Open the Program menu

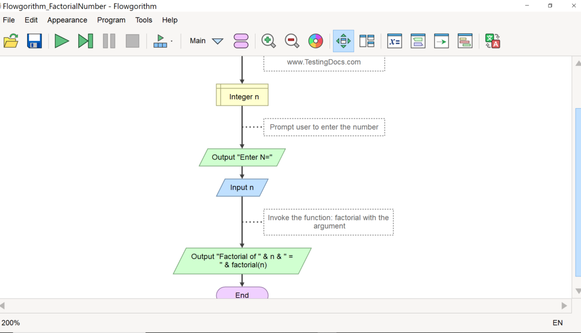tap(111, 20)
